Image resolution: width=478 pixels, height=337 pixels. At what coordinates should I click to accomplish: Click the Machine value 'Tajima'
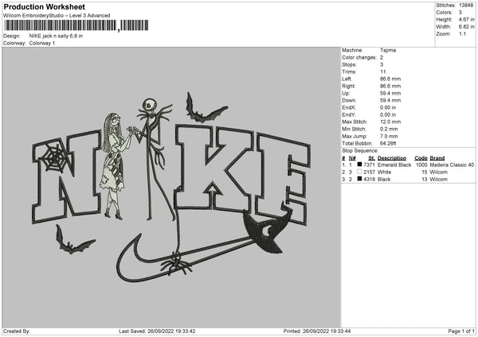click(388, 50)
